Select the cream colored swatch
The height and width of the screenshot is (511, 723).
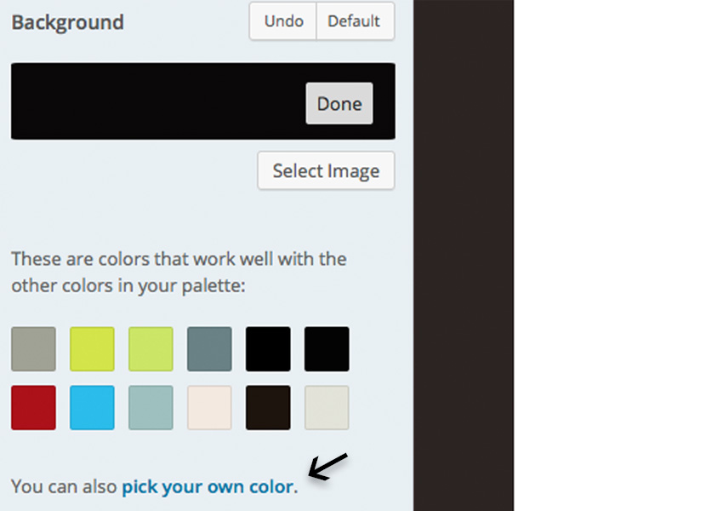pyautogui.click(x=208, y=407)
